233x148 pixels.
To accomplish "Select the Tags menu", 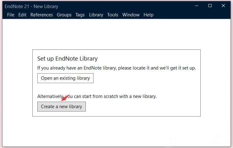I will tap(80, 15).
